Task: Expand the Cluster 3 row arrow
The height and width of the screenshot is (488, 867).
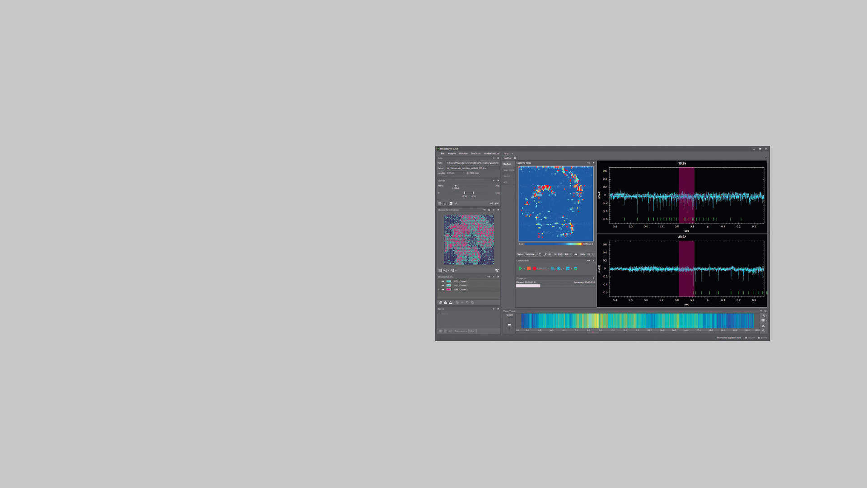Action: pos(439,290)
